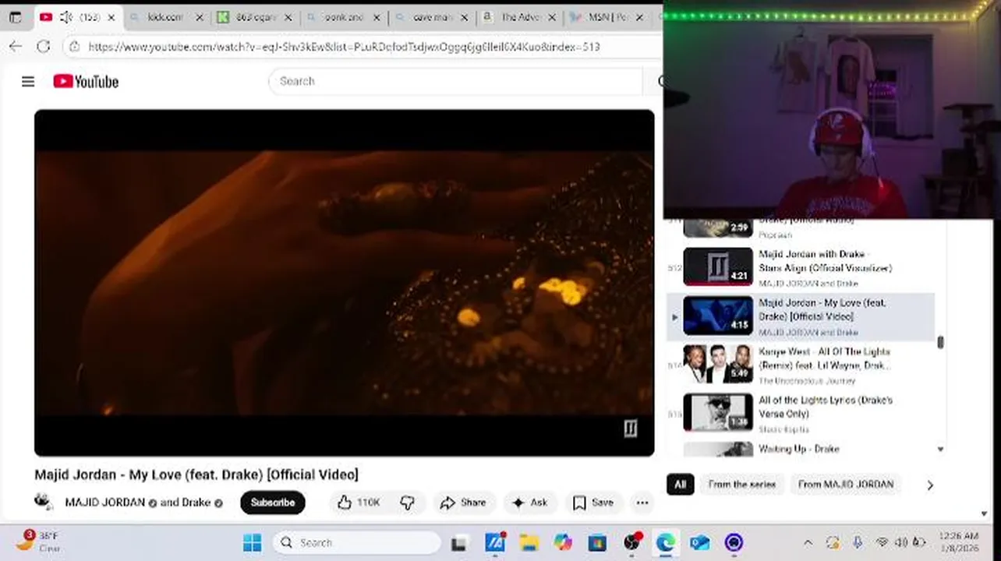Open Waiting Up - Drake playlist entry
The height and width of the screenshot is (561, 1001).
point(798,449)
